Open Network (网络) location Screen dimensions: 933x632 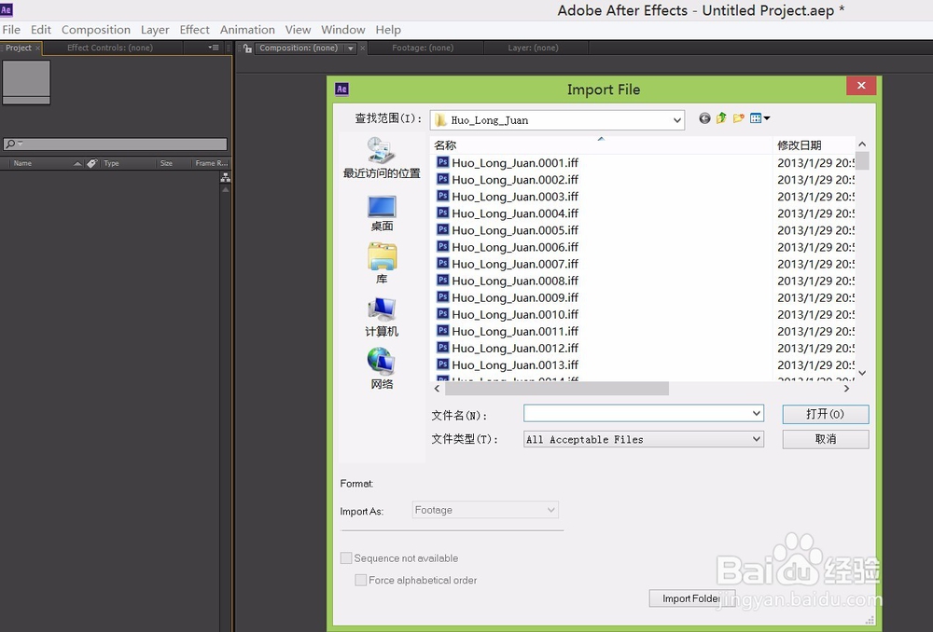(x=382, y=368)
